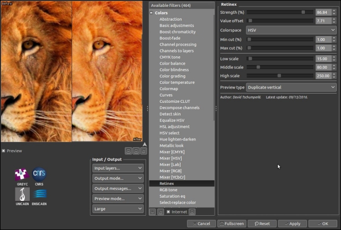Click the circular-arrow button under the preview
Viewport: 341px width, 230px height.
(143, 151)
